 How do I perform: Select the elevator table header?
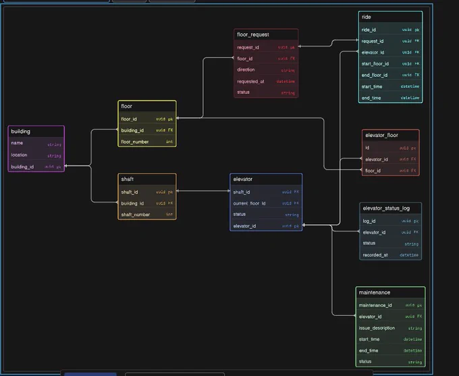click(266, 179)
